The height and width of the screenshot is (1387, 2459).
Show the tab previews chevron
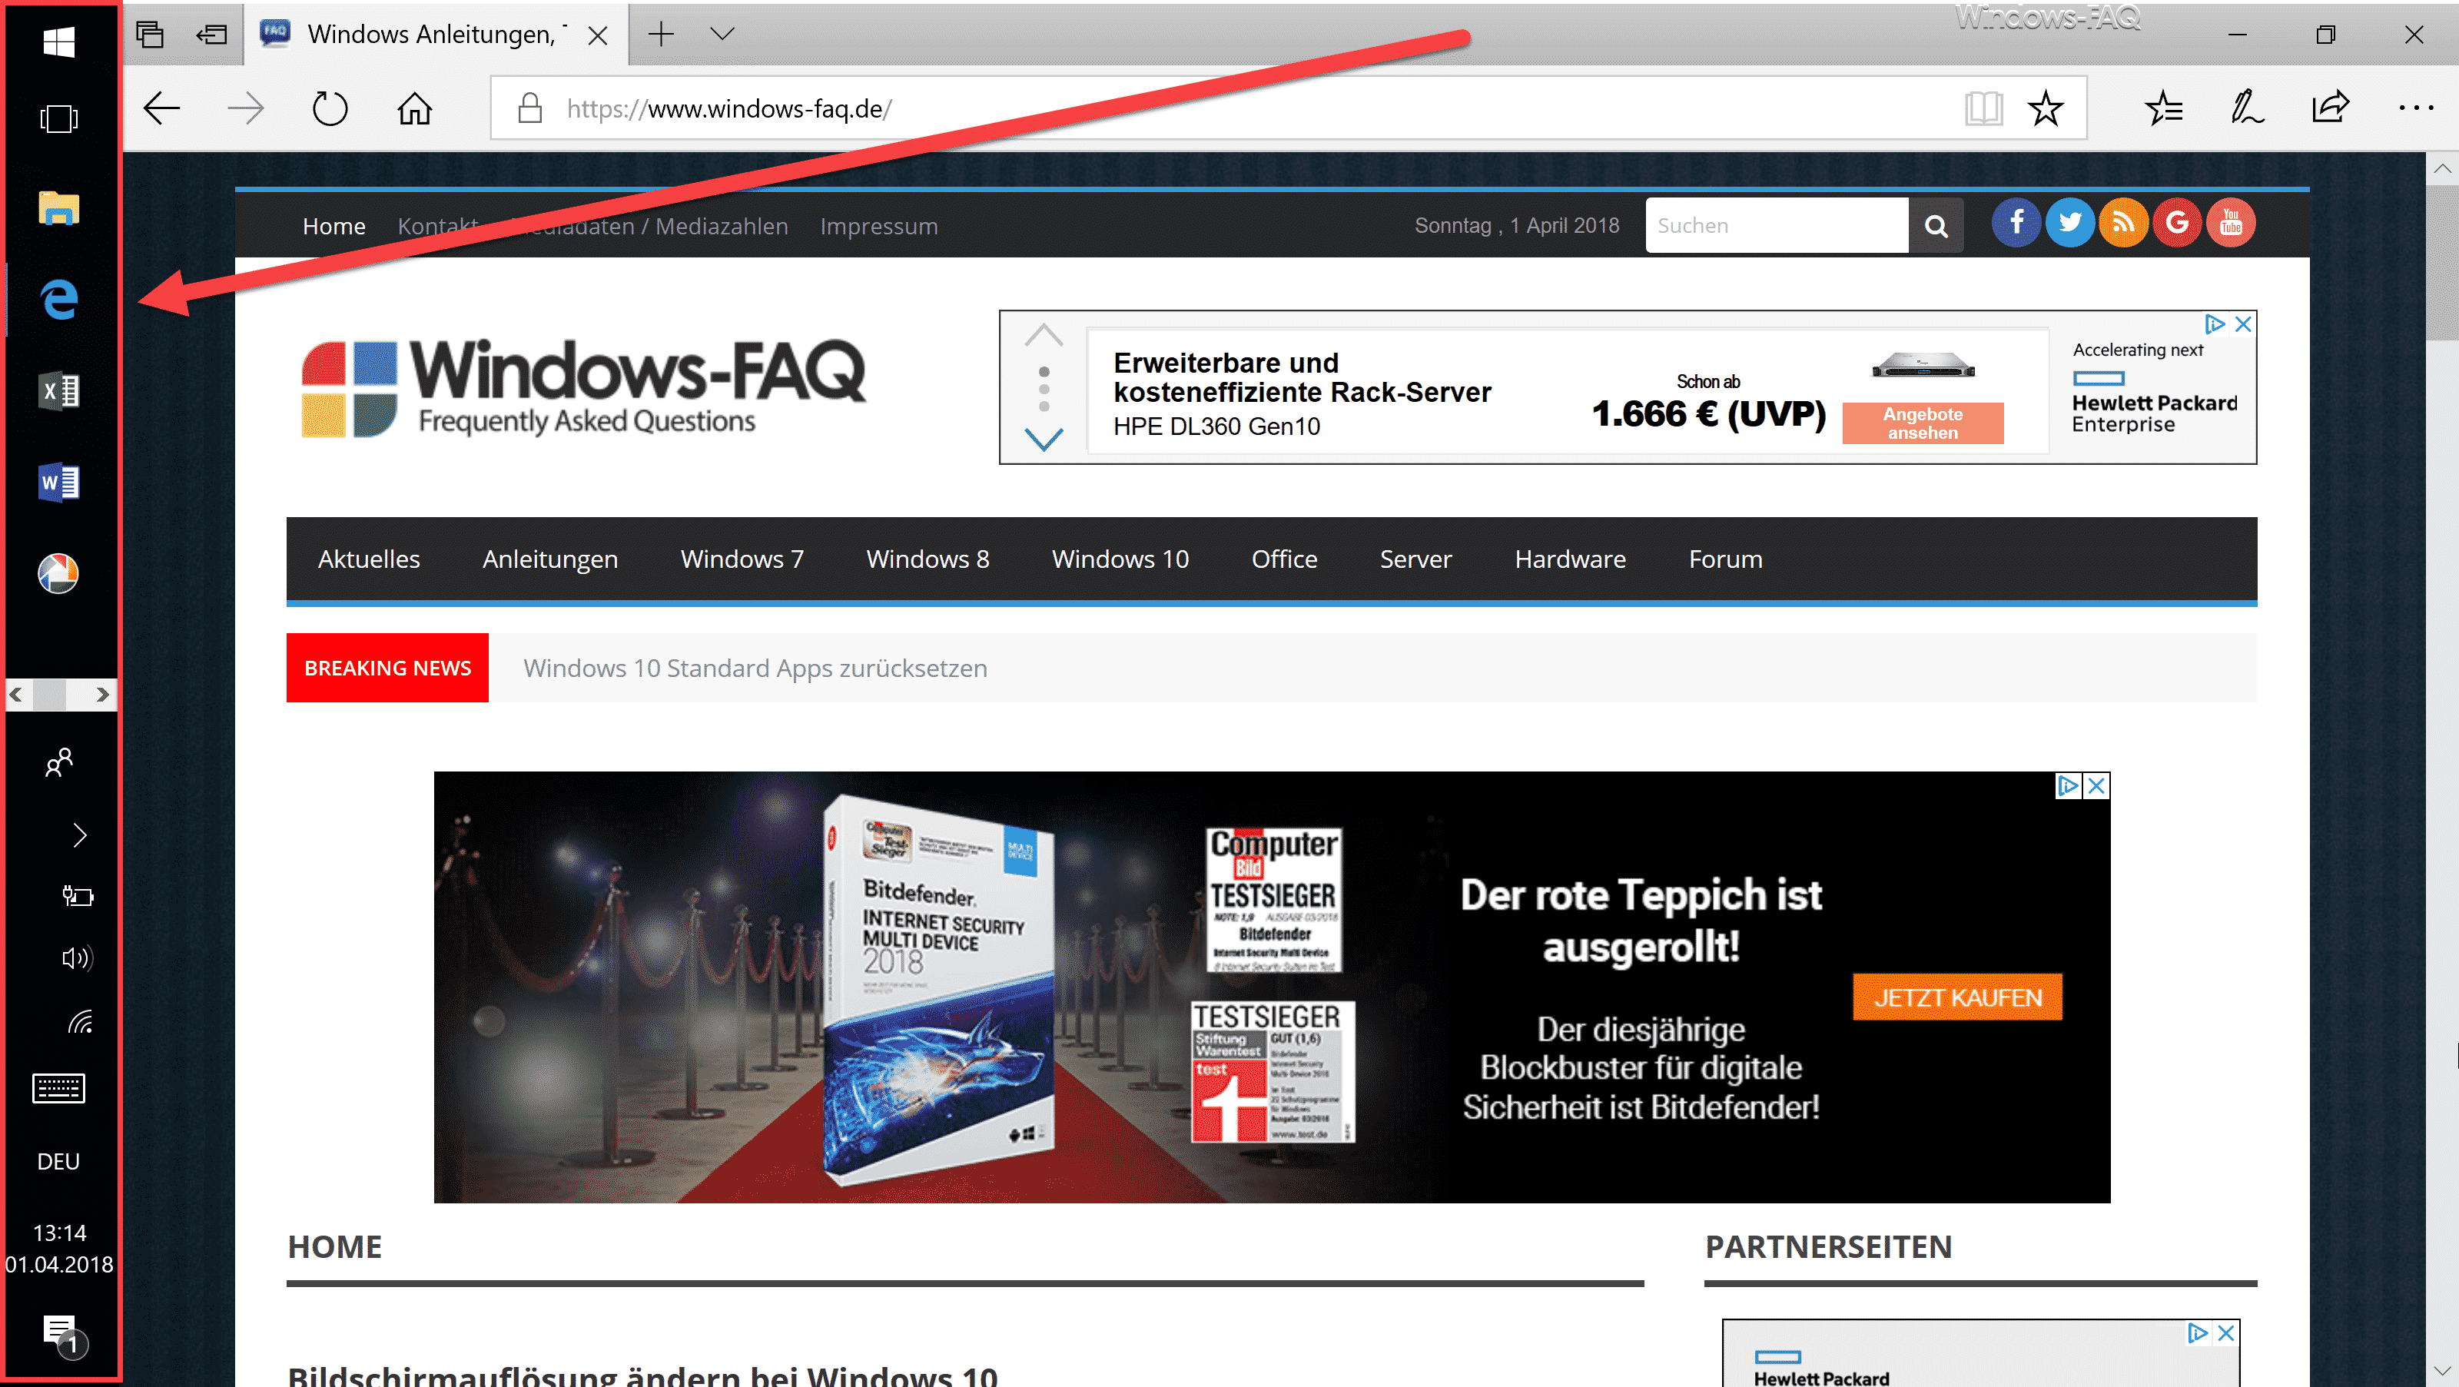point(722,35)
